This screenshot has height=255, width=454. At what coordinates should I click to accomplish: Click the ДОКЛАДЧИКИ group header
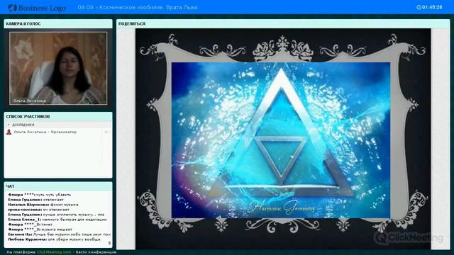pyautogui.click(x=58, y=125)
